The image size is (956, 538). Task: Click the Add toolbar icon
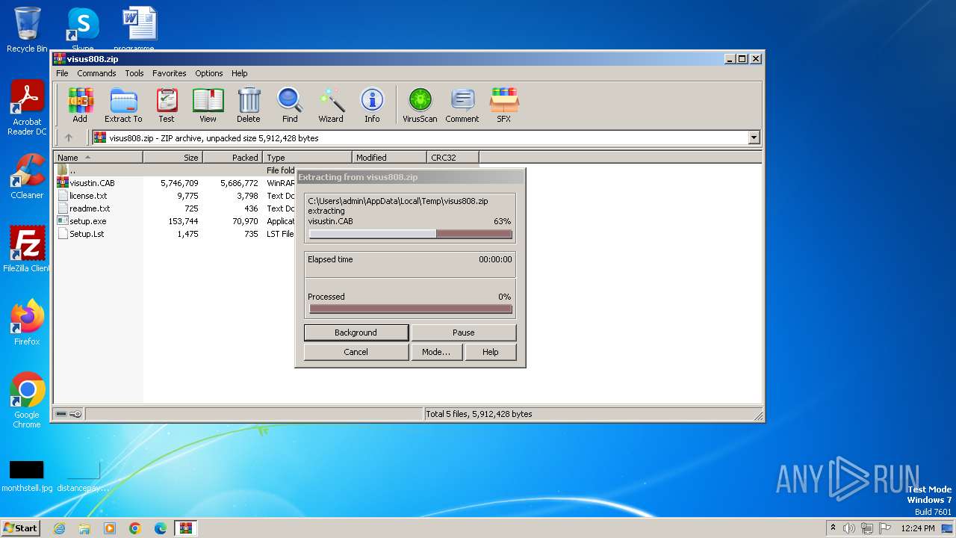[x=80, y=105]
